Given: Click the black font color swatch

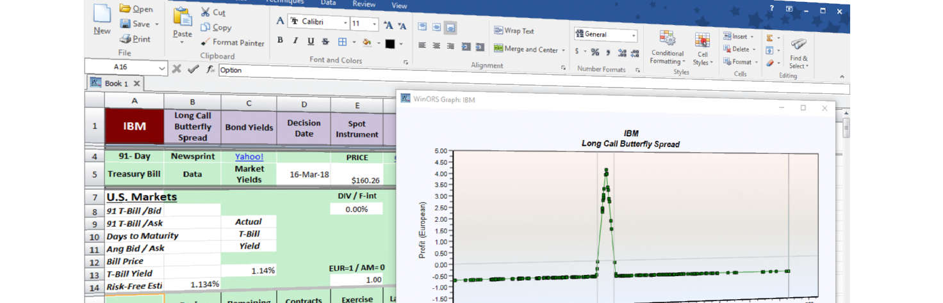Looking at the screenshot, I should pos(389,44).
